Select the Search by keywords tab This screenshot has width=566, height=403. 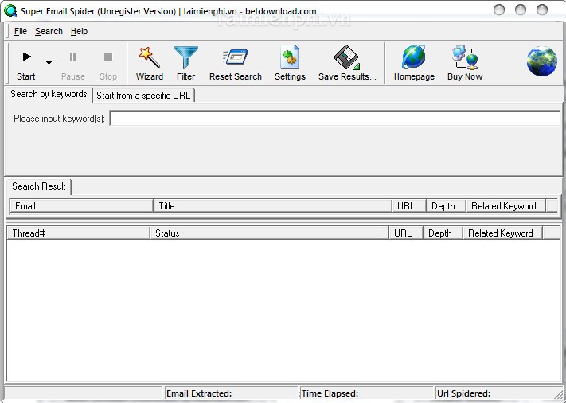(49, 94)
